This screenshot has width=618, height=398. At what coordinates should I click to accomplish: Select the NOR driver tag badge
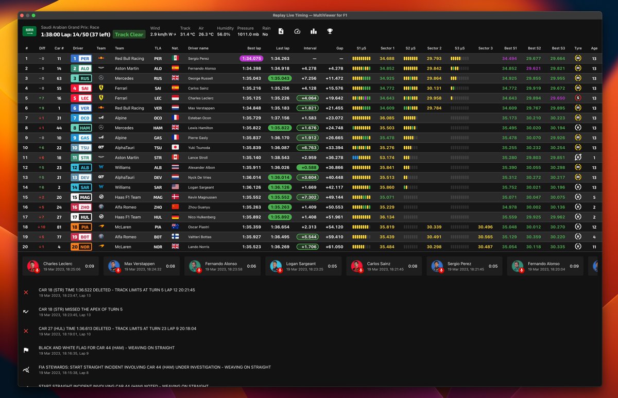point(81,247)
